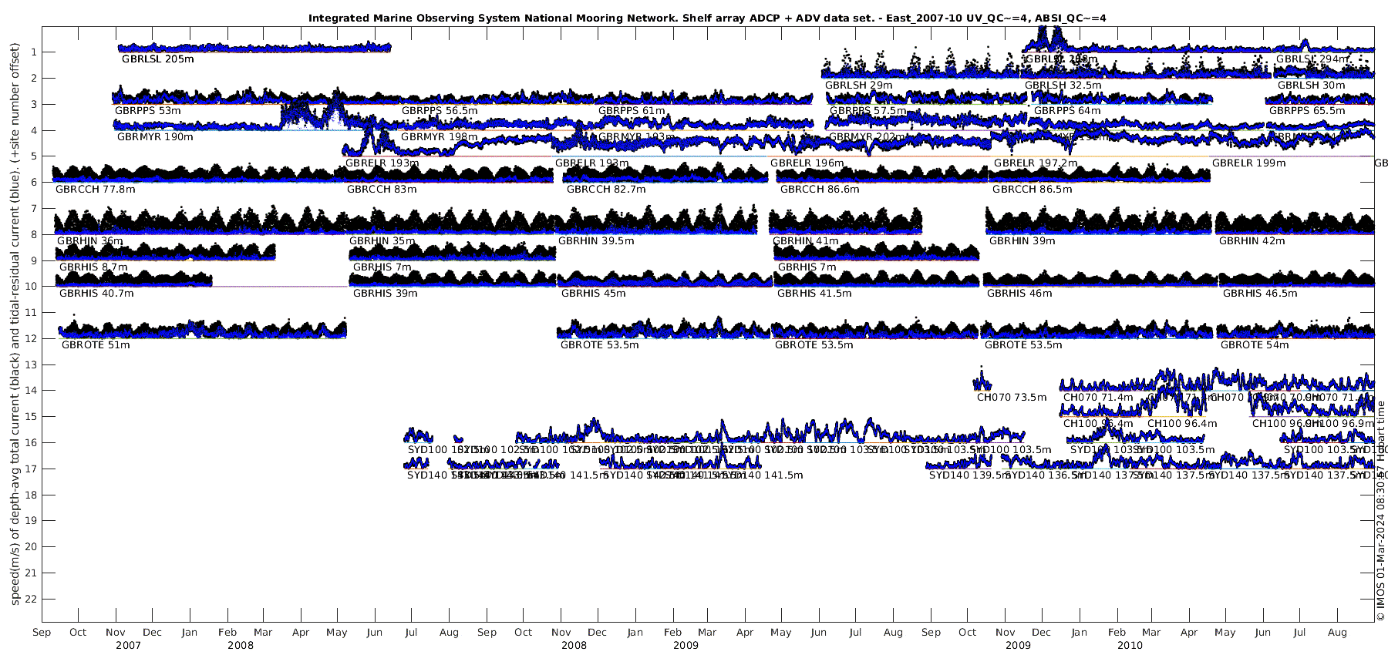Select the 'GBRPPS 64m' label
Viewport: 1388px width, 655px height.
pyautogui.click(x=1067, y=111)
